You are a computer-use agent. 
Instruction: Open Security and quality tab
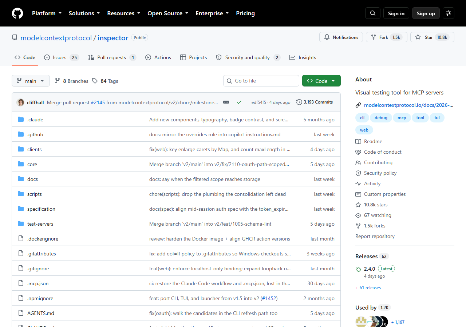248,57
